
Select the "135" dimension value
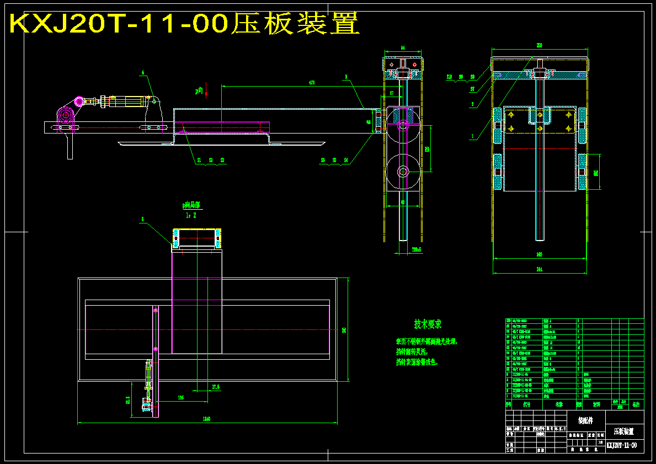(x=181, y=398)
